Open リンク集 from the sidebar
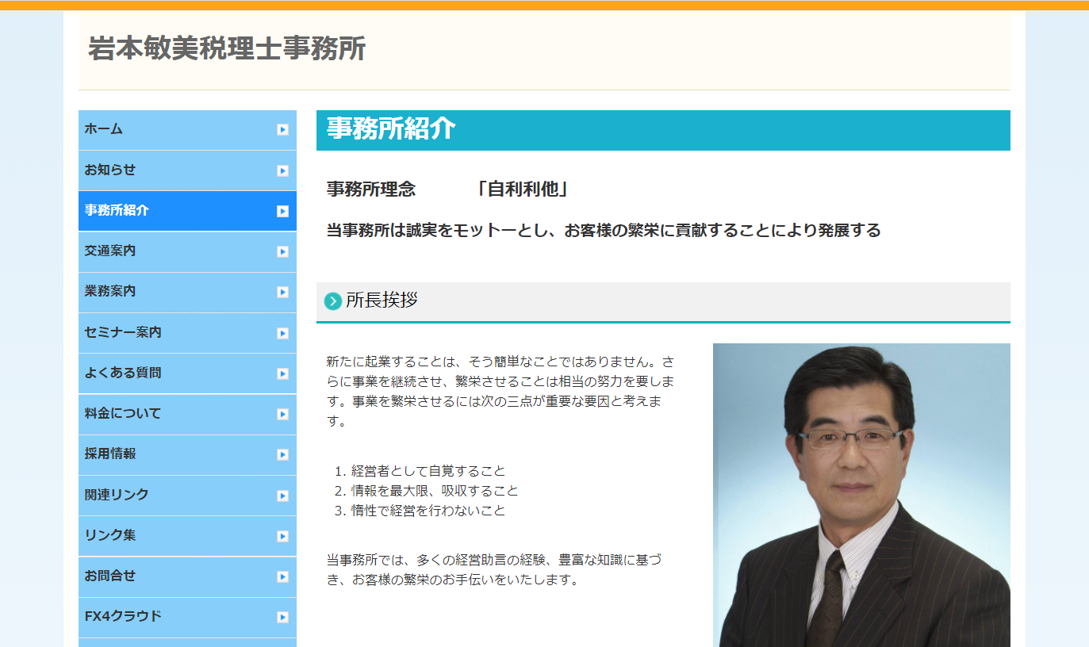Image resolution: width=1089 pixels, height=647 pixels. click(x=187, y=536)
